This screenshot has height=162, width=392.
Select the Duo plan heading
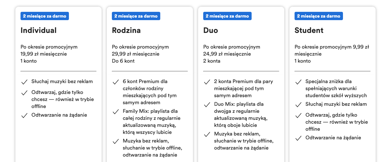pos(211,30)
